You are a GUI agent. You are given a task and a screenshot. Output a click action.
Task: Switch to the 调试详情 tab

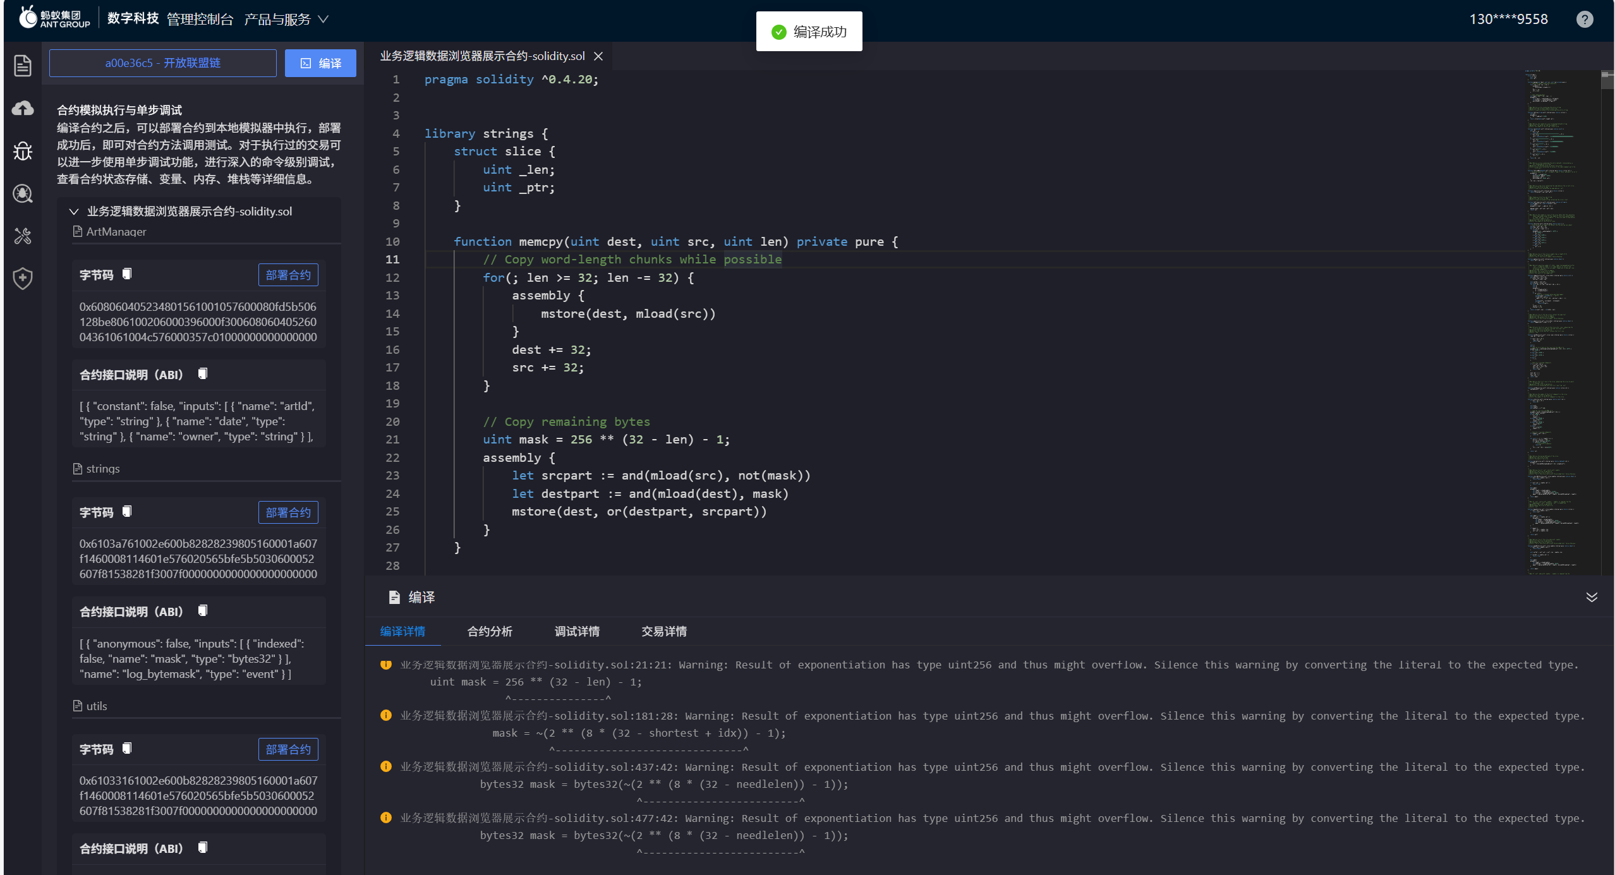(577, 631)
